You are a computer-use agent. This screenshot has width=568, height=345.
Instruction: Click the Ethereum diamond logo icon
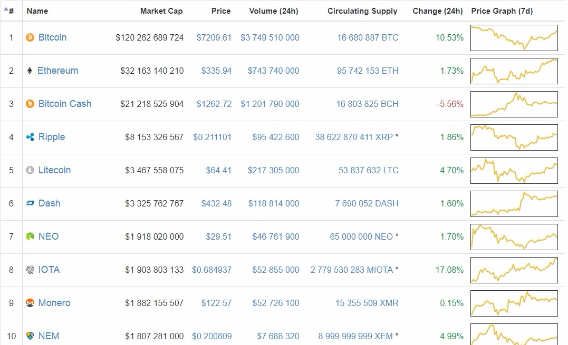point(30,71)
